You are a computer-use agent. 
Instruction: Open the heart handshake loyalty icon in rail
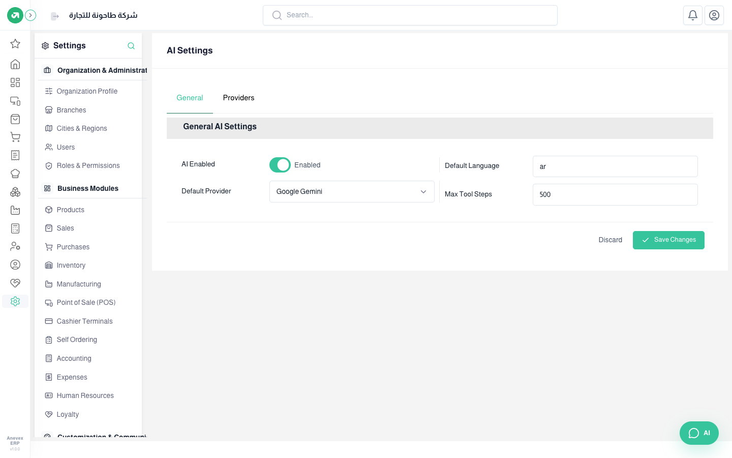(15, 283)
